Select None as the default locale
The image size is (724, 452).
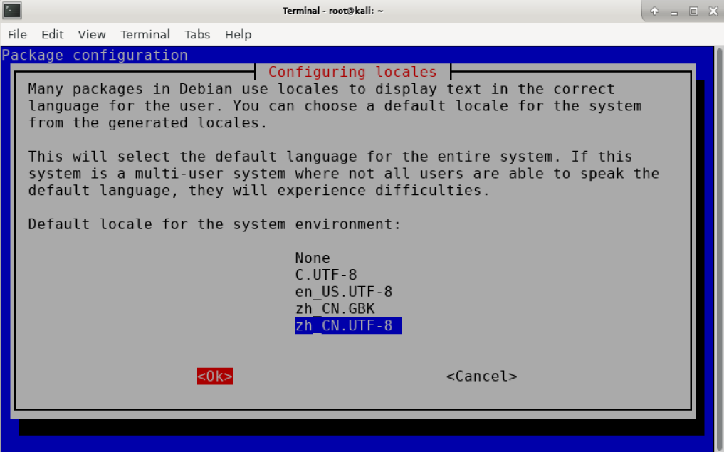(313, 258)
